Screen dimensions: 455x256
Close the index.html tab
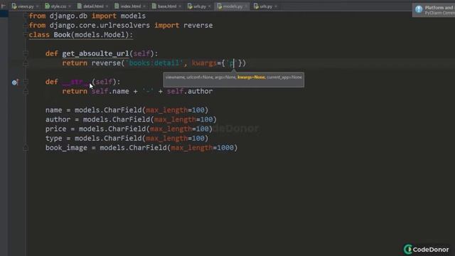[x=144, y=6]
